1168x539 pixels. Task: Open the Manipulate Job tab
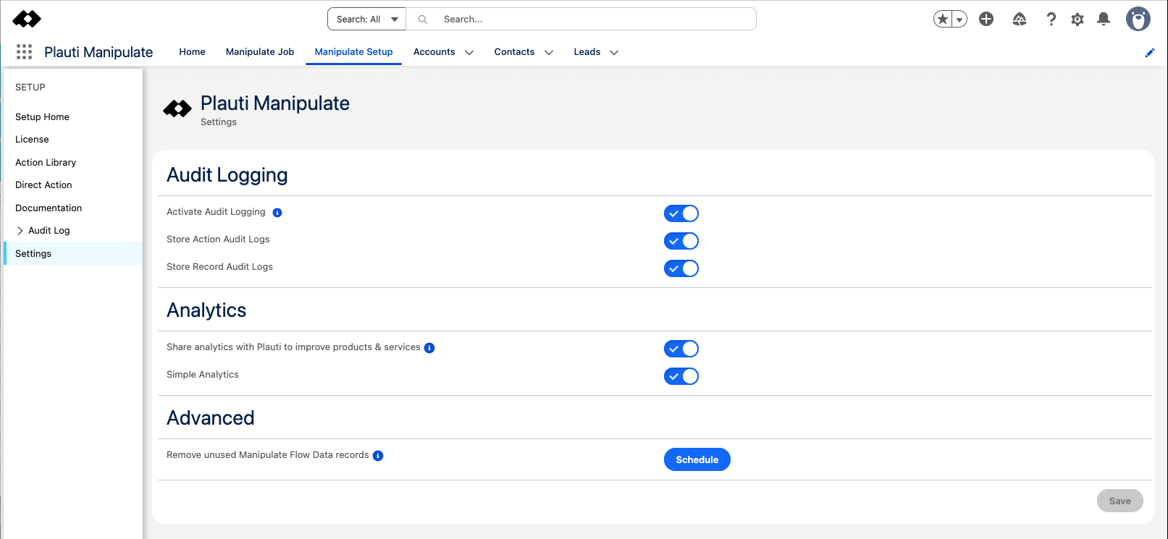[x=260, y=52]
